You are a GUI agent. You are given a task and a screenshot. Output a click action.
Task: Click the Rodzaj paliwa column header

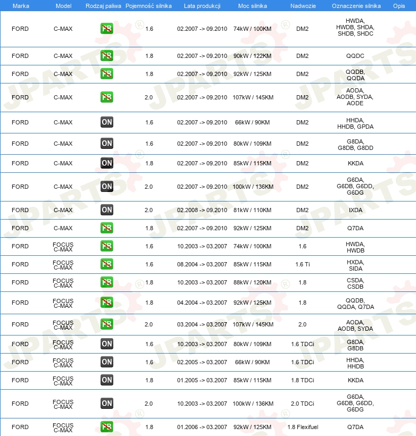[x=103, y=6]
